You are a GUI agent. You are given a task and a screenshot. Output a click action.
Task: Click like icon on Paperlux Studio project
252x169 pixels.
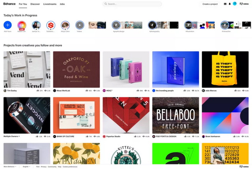[135, 136]
